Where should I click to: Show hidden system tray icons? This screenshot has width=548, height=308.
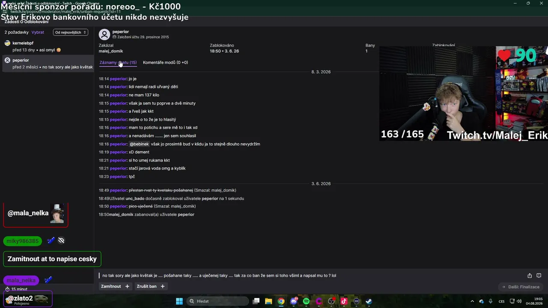point(472,301)
